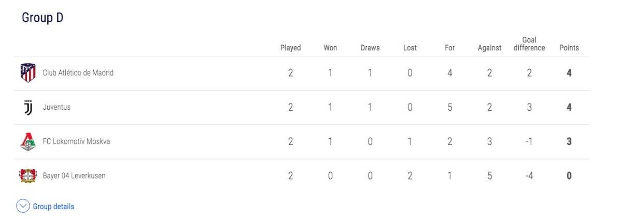Click the Won column header
This screenshot has height=220, width=622.
click(330, 48)
